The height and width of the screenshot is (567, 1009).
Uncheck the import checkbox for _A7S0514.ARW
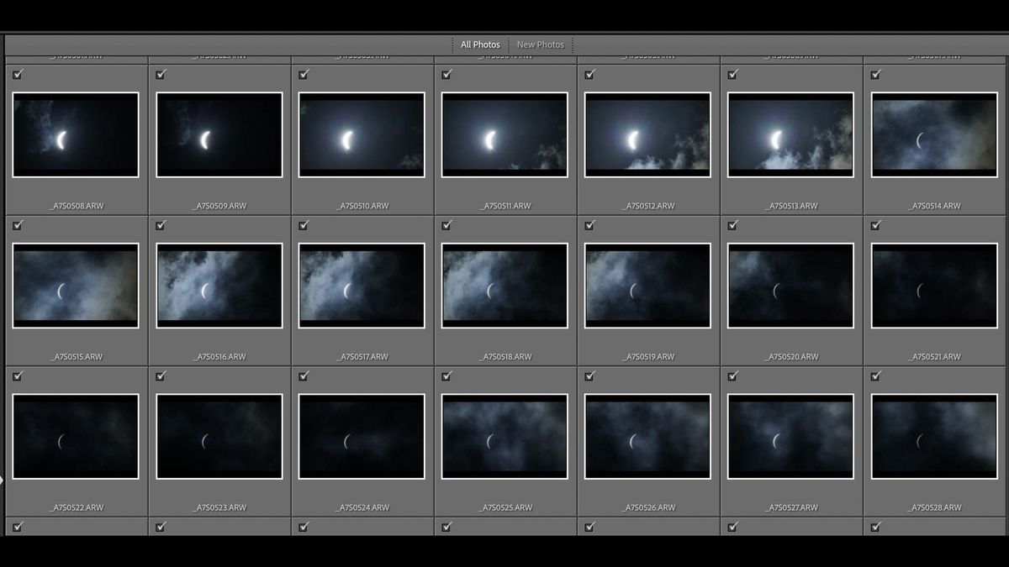tap(875, 74)
